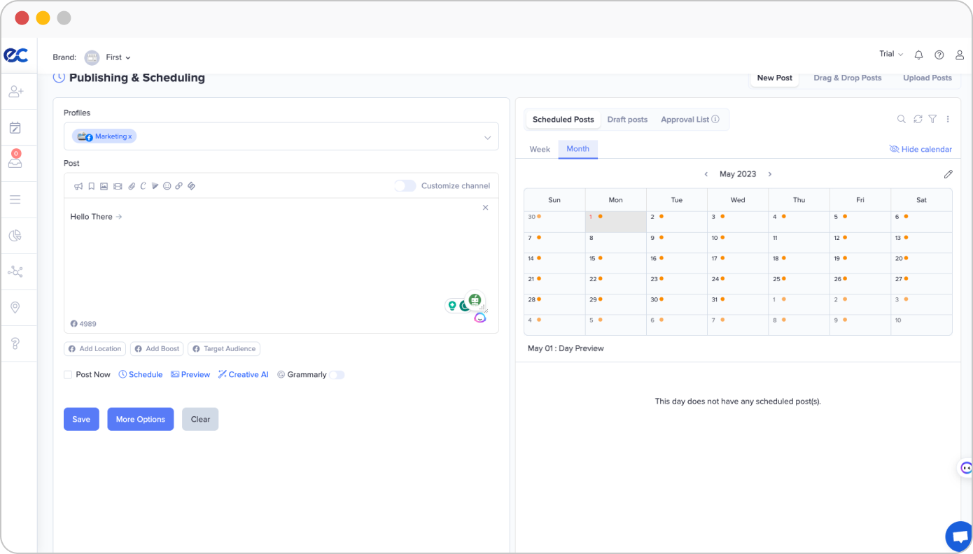Click the megaphone icon in post toolbar
Screen dimensions: 973x554
[x=78, y=186]
